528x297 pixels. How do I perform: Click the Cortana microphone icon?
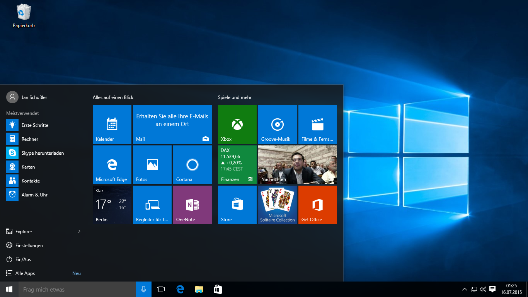(x=143, y=289)
